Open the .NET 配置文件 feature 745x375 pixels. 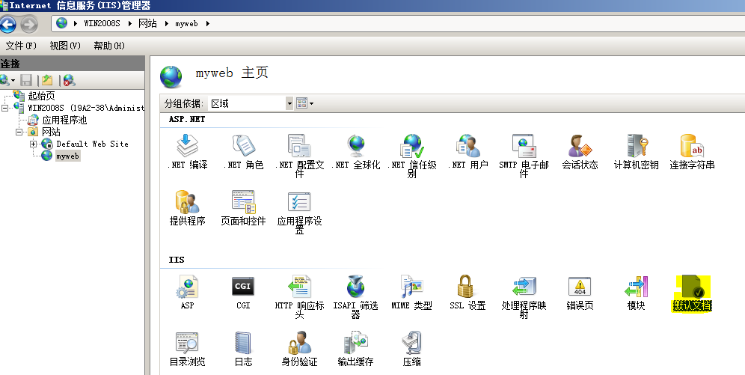pyautogui.click(x=299, y=156)
